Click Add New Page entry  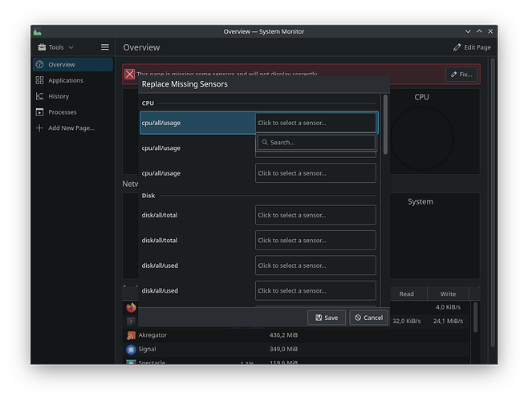point(73,128)
